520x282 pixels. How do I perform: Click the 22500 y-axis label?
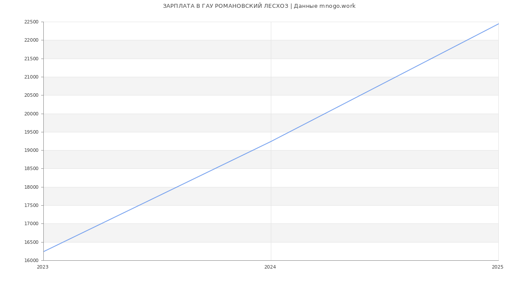(x=31, y=22)
